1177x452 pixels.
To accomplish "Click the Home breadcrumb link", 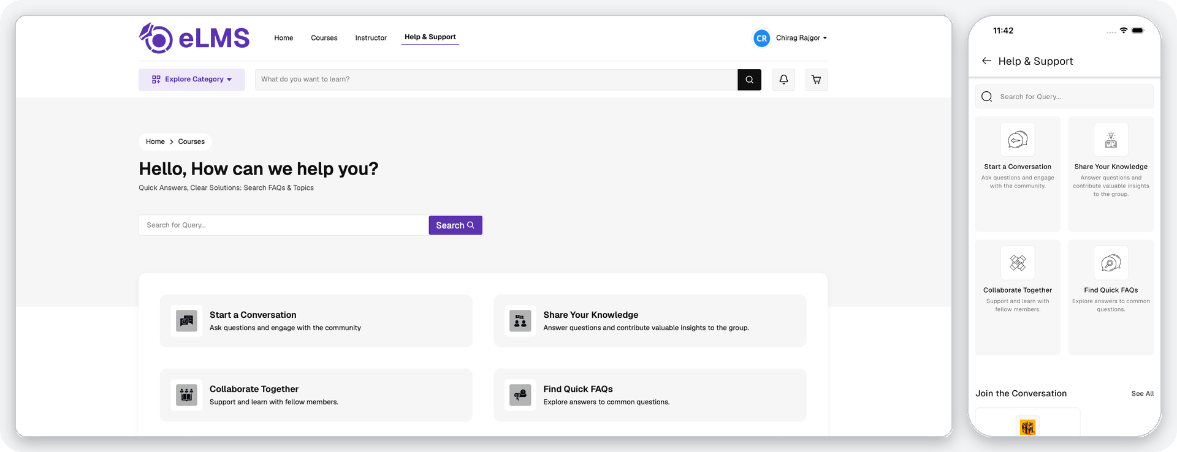I will pyautogui.click(x=155, y=141).
